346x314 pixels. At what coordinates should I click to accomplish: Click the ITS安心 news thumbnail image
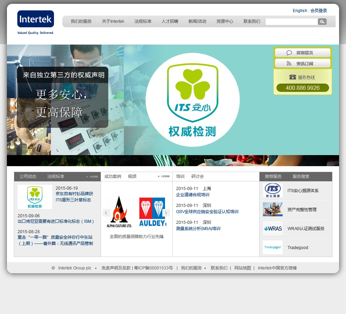coord(35,197)
